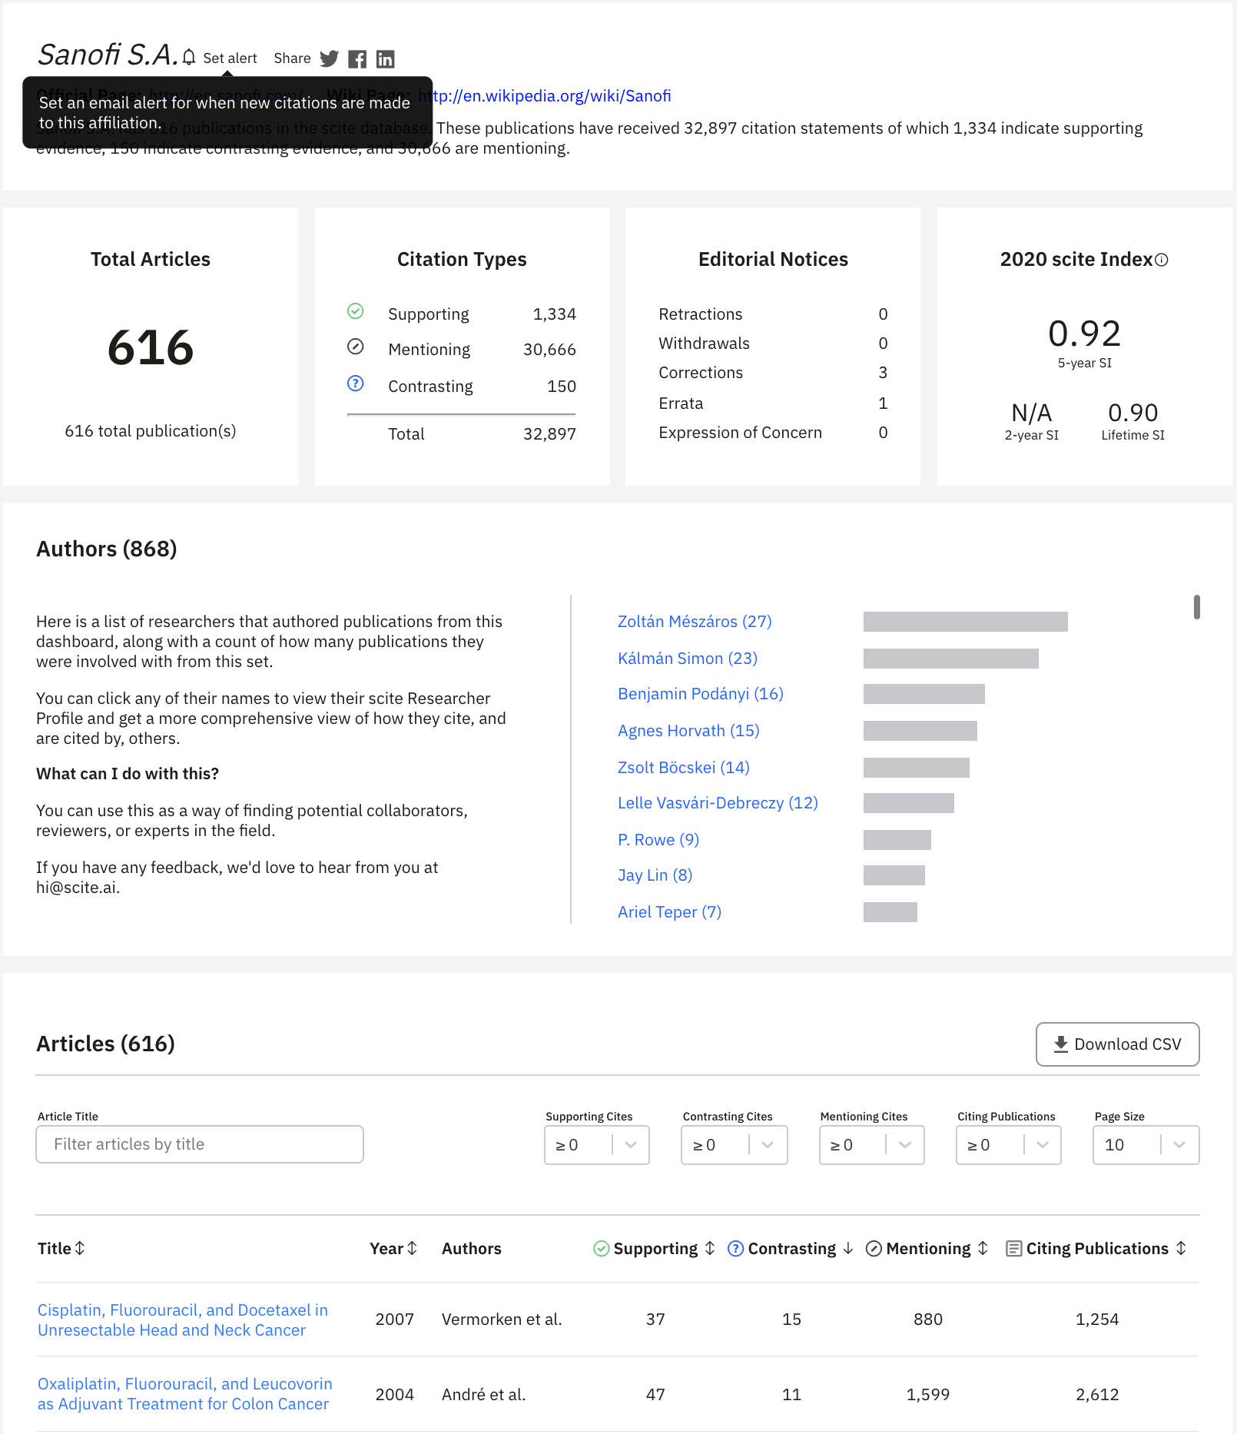Open P. Rowe researcher profile

658,840
